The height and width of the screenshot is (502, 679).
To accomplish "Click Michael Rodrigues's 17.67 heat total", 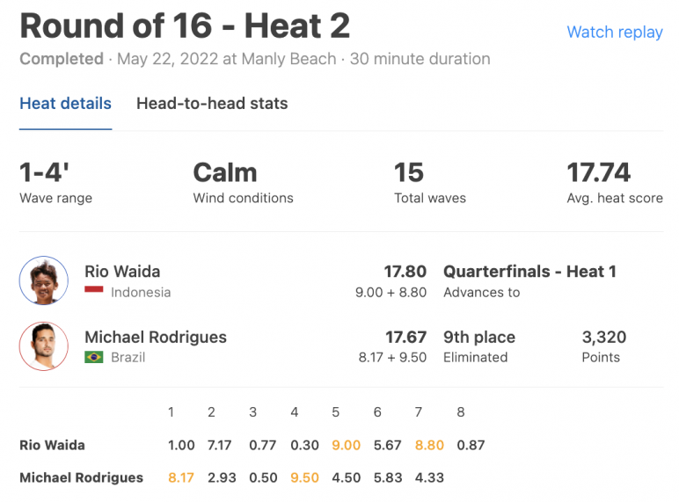I will (405, 337).
